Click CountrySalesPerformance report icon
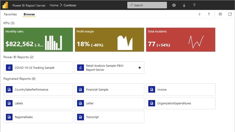Screen dimensions: 235x132 [9, 89]
